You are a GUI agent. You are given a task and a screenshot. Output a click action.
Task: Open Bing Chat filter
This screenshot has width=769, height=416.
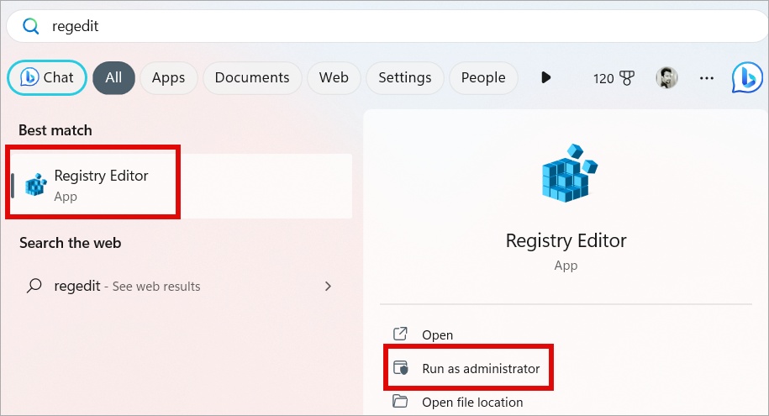tap(47, 77)
